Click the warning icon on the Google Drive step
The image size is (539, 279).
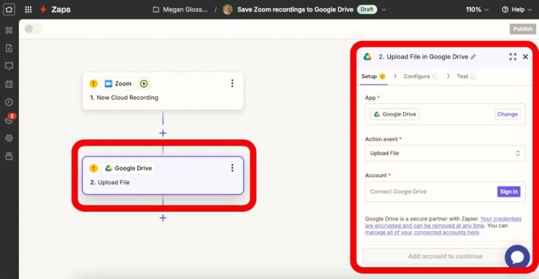coord(94,168)
